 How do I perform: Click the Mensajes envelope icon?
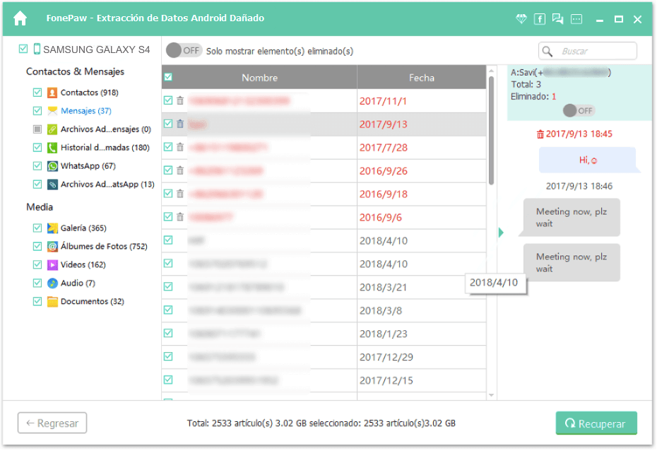pyautogui.click(x=52, y=111)
